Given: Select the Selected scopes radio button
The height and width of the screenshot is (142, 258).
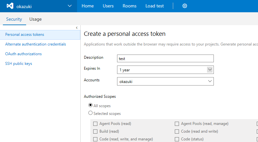Looking at the screenshot, I should click(x=91, y=113).
